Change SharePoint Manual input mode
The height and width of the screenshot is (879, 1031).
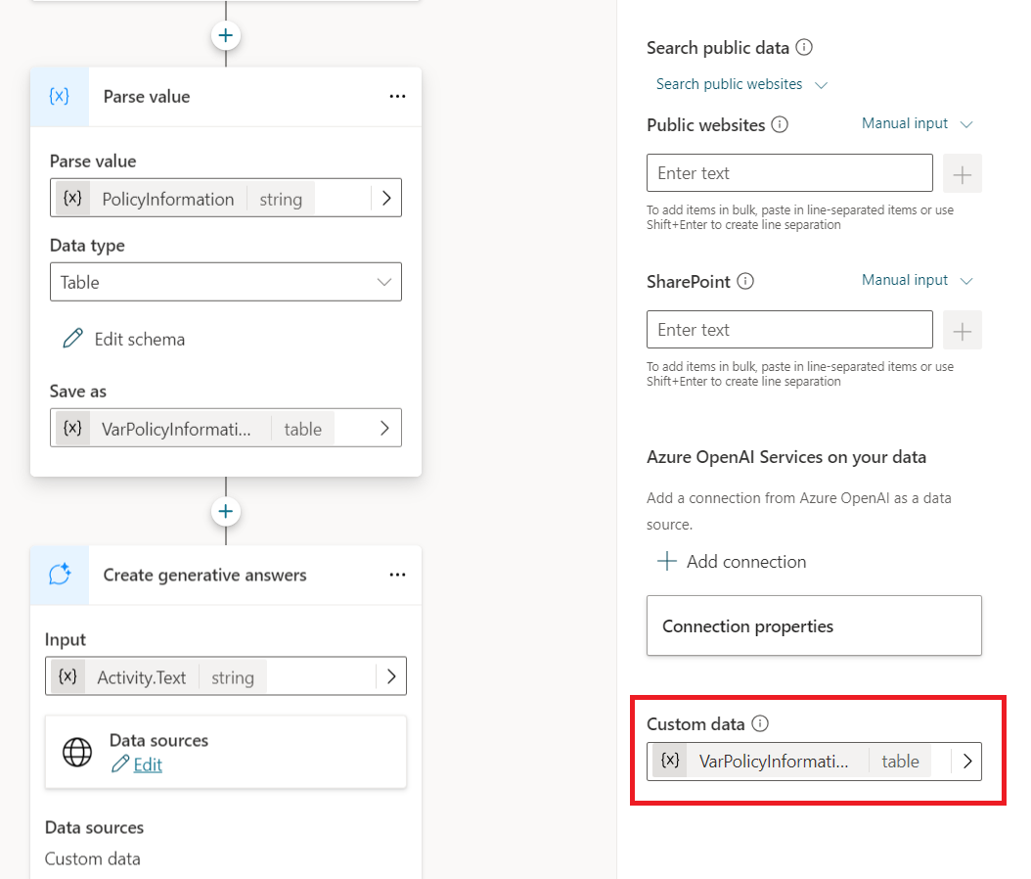pyautogui.click(x=917, y=281)
